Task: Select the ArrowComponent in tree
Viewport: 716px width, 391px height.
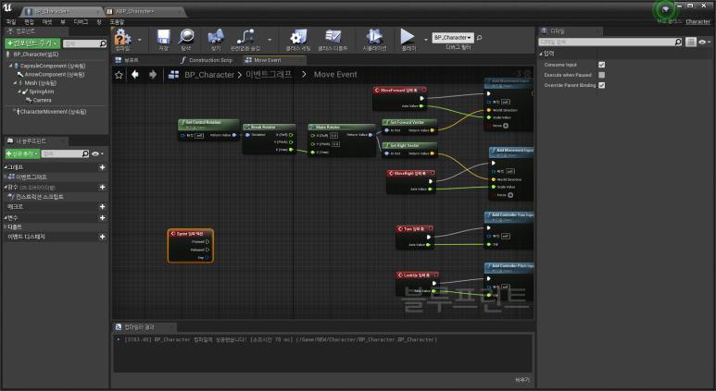Action: click(55, 74)
